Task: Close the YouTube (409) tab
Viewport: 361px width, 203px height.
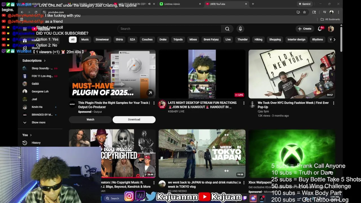Action: tap(246, 4)
